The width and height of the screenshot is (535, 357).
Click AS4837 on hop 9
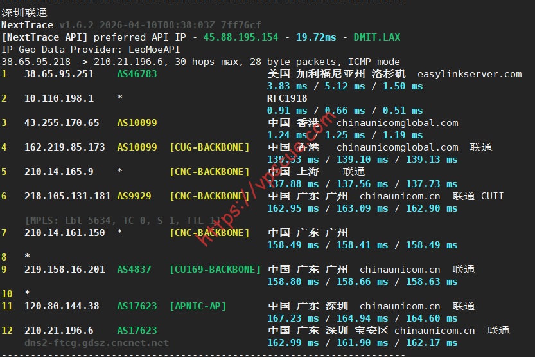coord(134,270)
